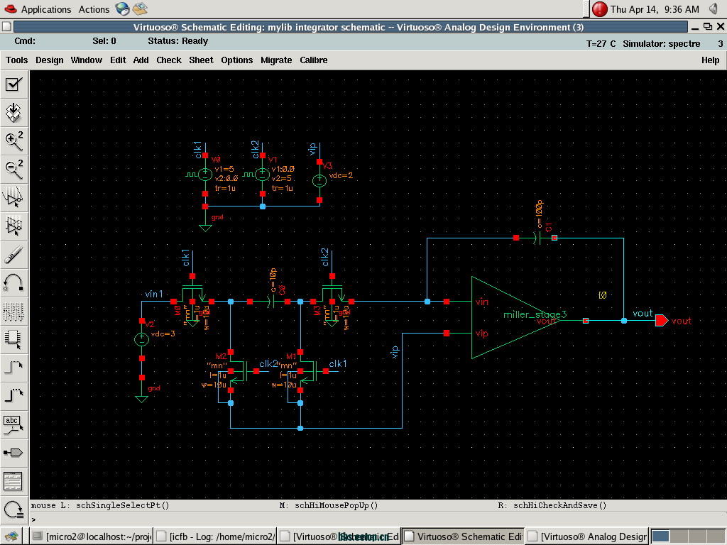This screenshot has height=545, width=727.
Task: Click the workspace switcher in taskbar
Action: (687, 536)
